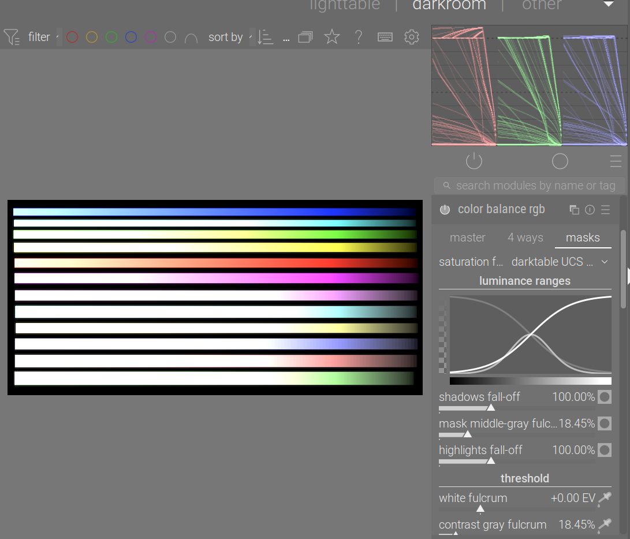Enable the color balance rgb module

[445, 210]
